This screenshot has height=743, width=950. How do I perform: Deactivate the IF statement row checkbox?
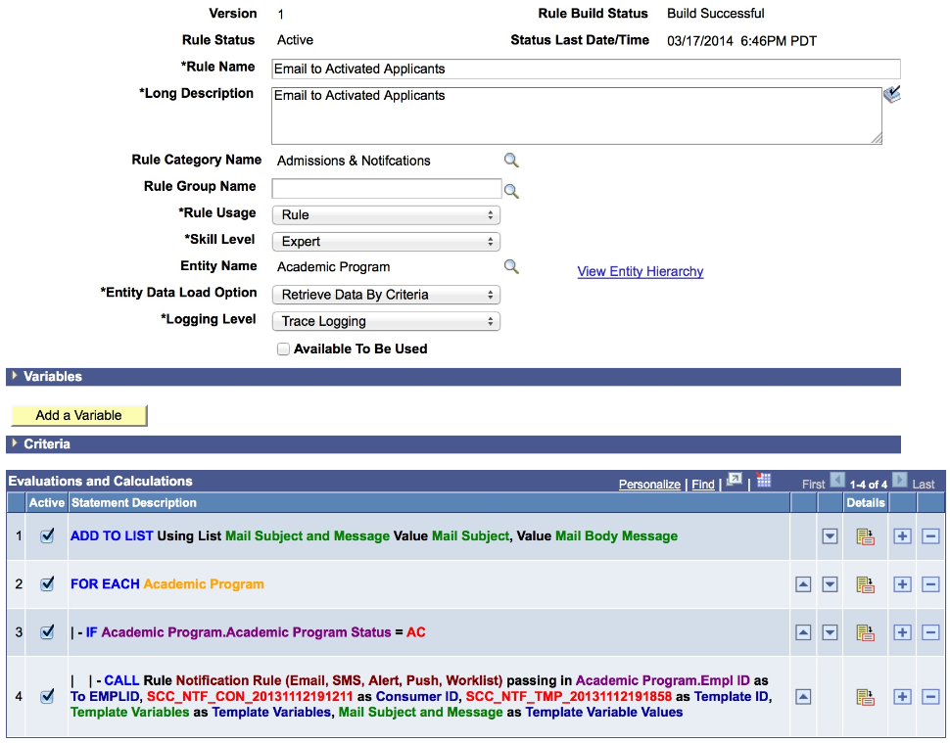click(47, 631)
